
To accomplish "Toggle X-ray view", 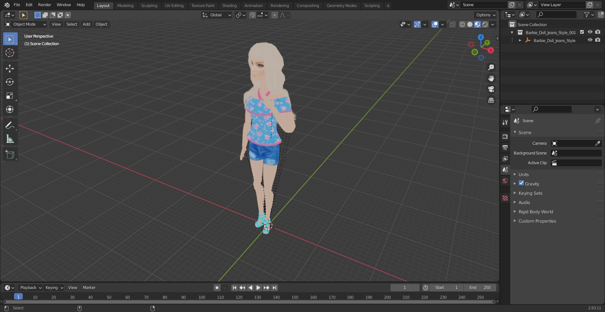I will click(452, 24).
